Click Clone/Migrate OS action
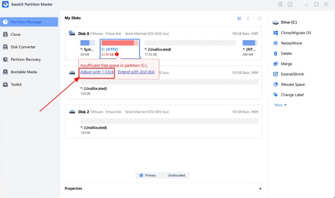 296,33
